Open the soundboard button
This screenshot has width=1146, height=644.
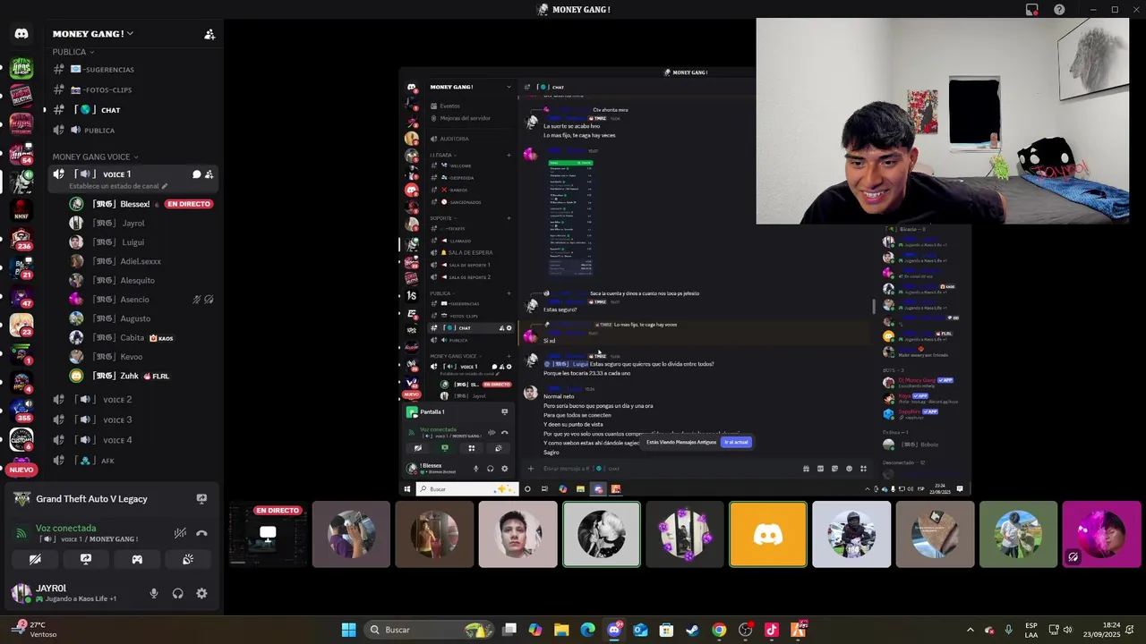[x=188, y=559]
